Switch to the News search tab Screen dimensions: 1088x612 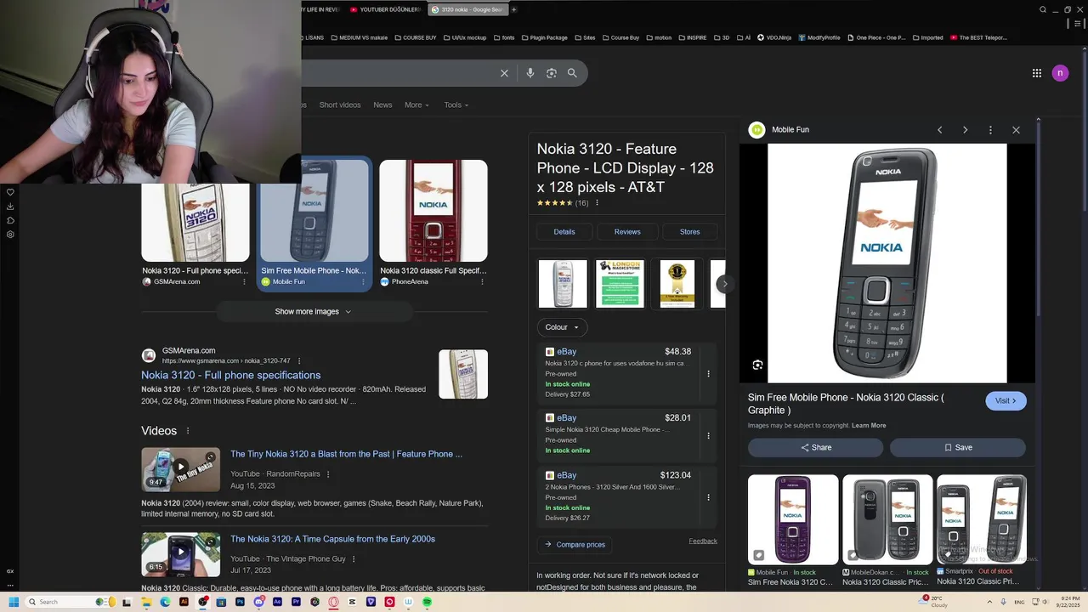(382, 105)
